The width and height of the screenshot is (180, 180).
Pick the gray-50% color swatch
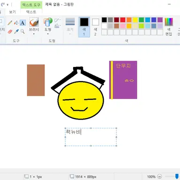tap(111, 20)
